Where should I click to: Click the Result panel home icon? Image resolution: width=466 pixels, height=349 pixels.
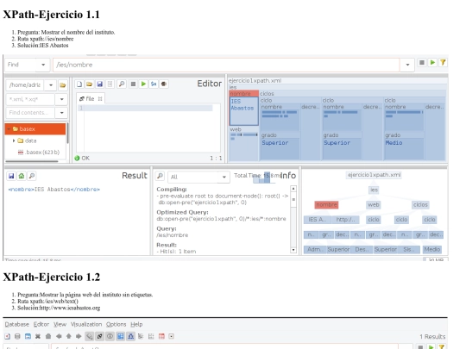pos(22,176)
